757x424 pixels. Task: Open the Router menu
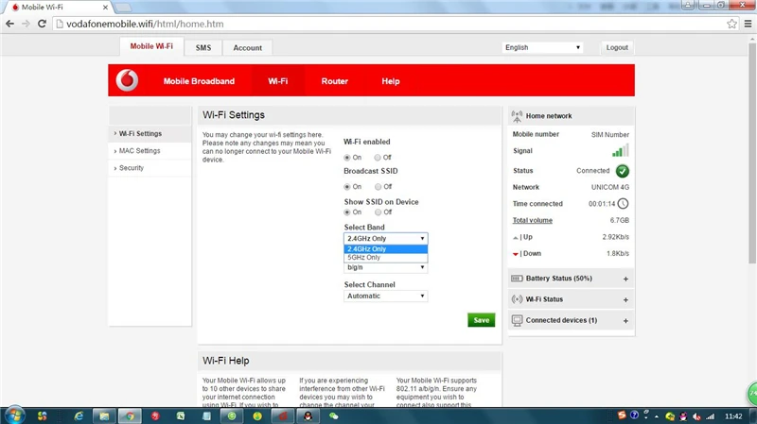tap(335, 81)
